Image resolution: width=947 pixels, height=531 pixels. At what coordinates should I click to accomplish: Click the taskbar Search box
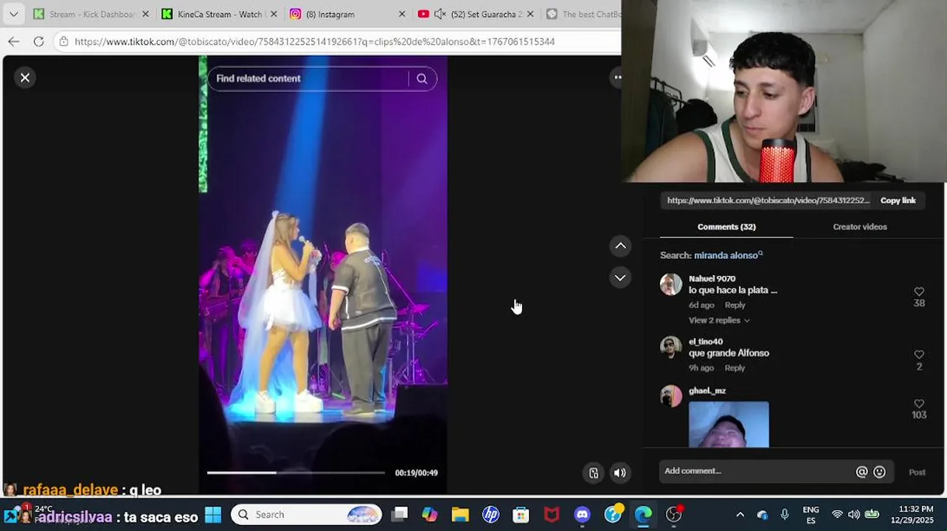(x=307, y=515)
